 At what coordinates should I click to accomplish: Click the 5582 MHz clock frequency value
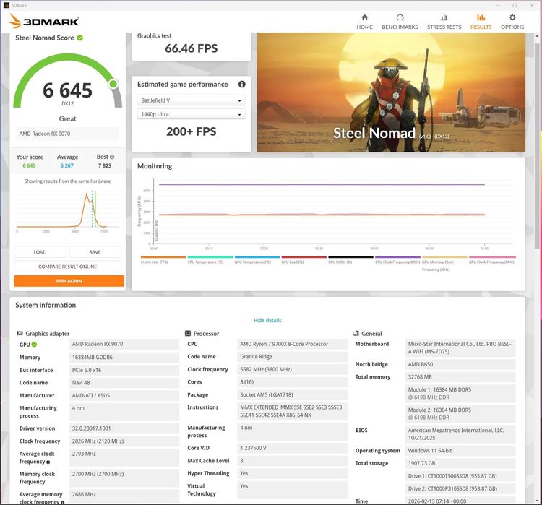(292, 369)
